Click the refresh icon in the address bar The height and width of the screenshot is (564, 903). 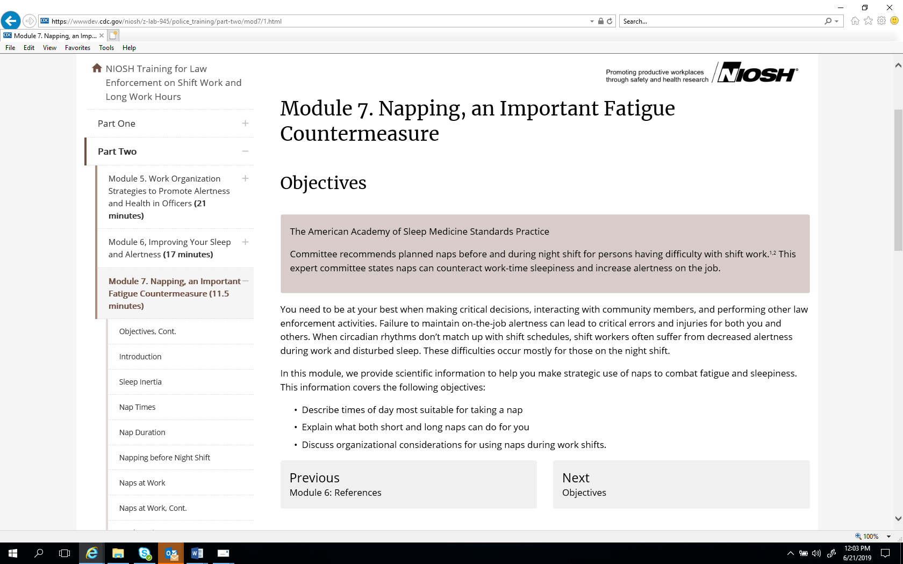point(610,21)
